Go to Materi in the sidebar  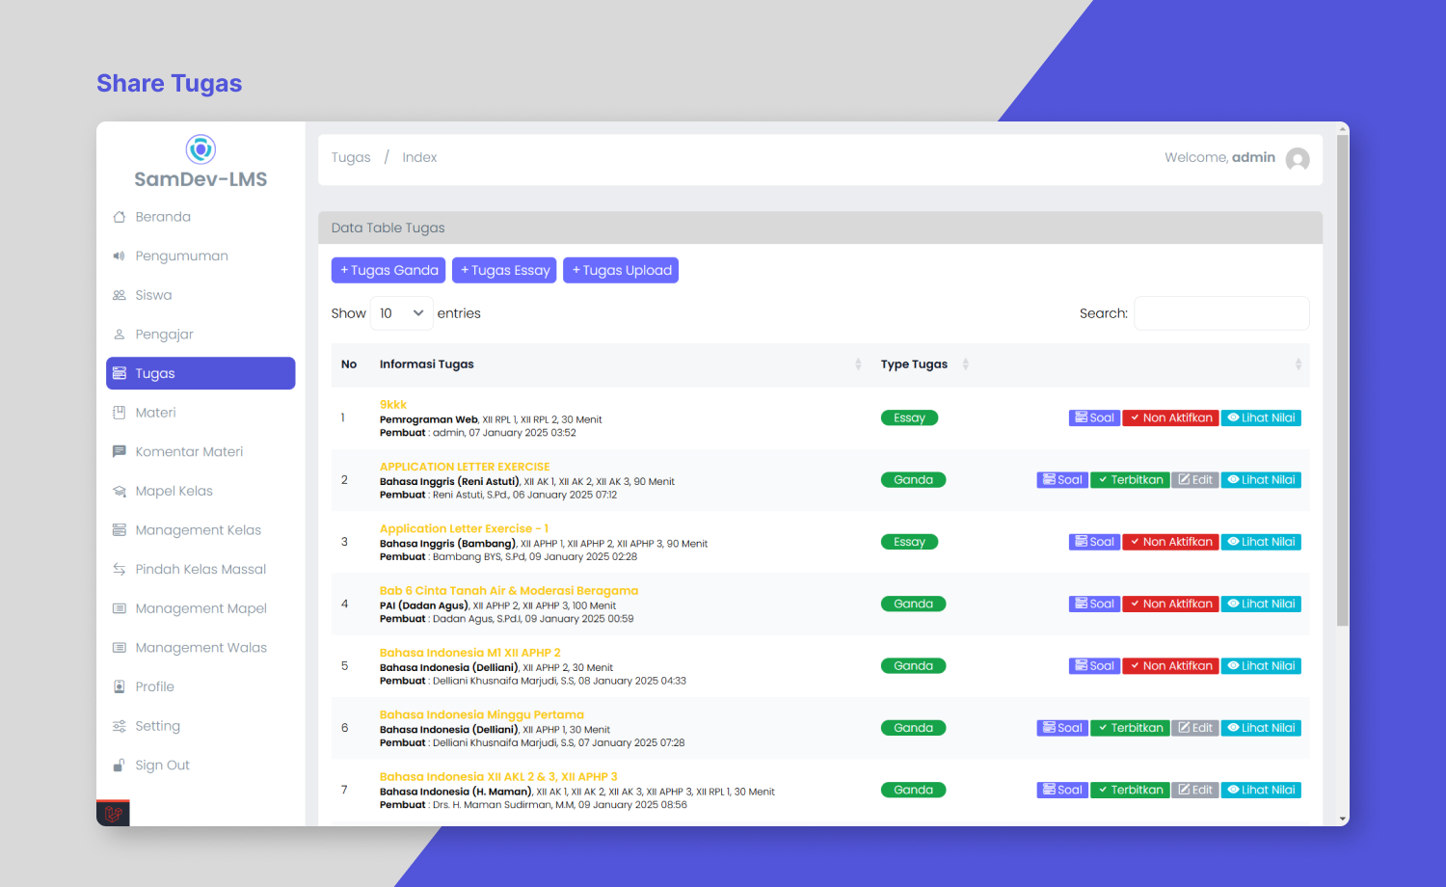coord(155,413)
